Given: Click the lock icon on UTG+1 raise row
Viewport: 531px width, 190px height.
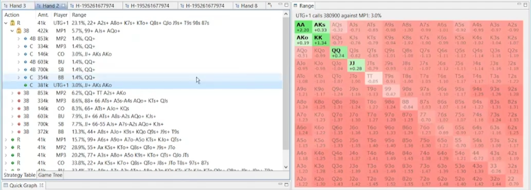Looking at the screenshot, I should [x=12, y=23].
